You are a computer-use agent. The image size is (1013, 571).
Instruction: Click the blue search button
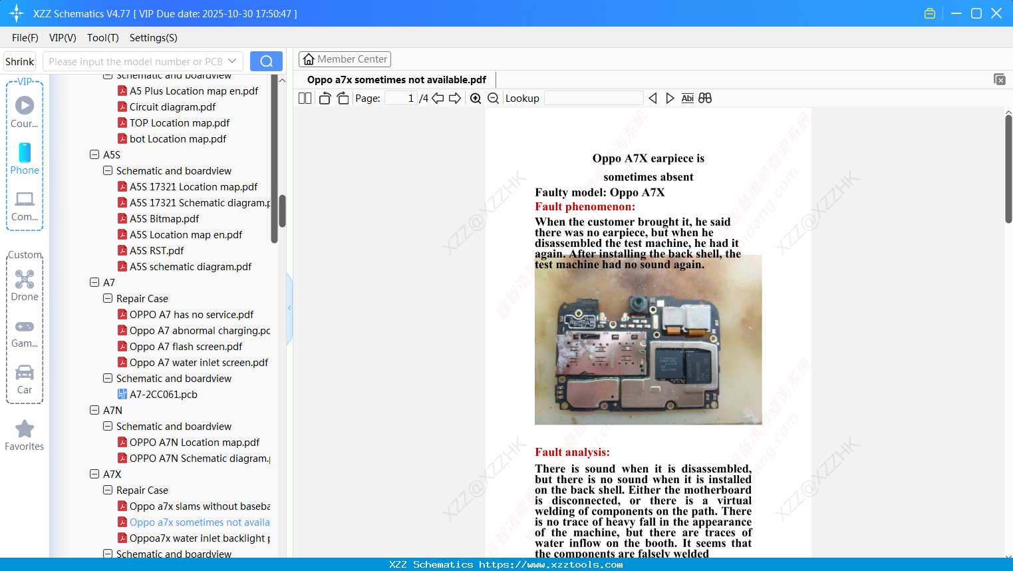pos(266,61)
